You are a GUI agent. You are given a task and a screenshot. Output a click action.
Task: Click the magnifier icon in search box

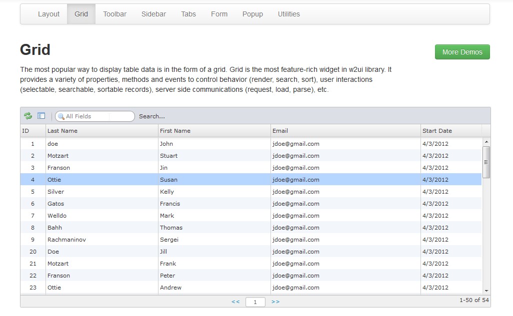coord(61,116)
